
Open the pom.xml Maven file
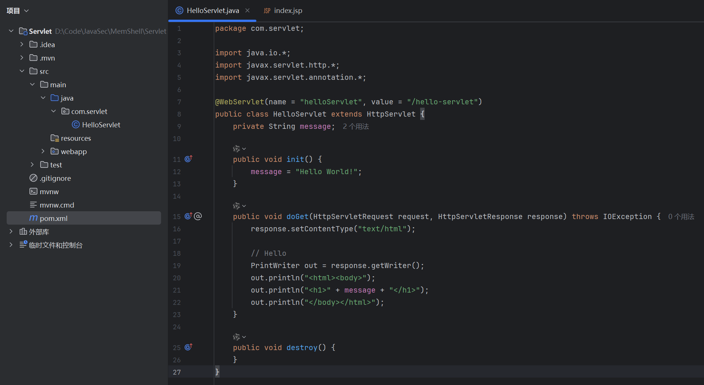click(53, 218)
